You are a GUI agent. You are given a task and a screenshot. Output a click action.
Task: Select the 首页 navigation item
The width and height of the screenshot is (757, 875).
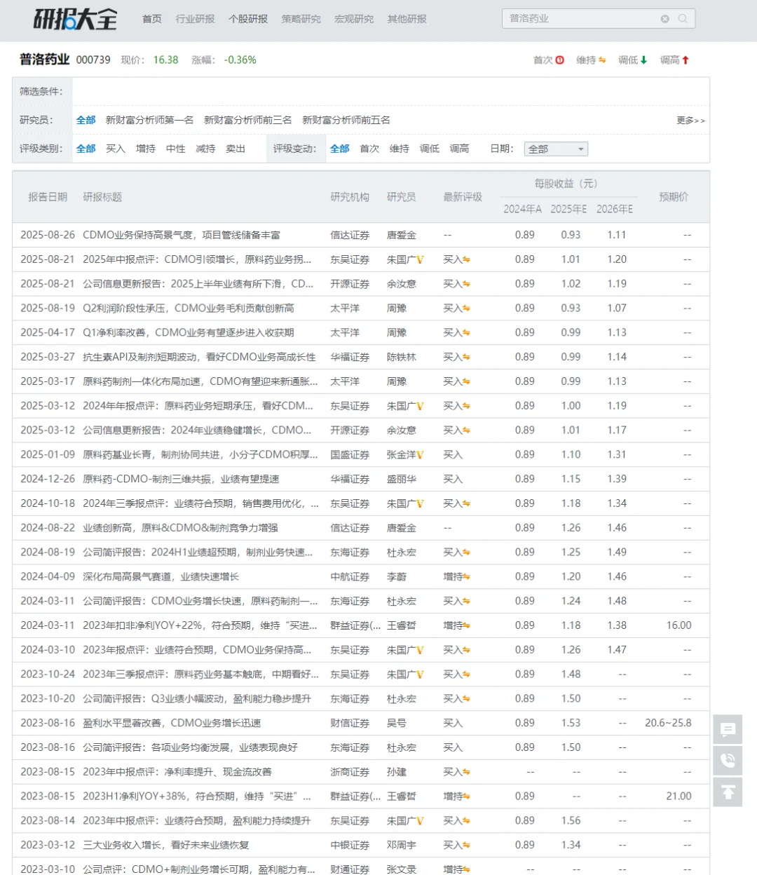pos(152,19)
